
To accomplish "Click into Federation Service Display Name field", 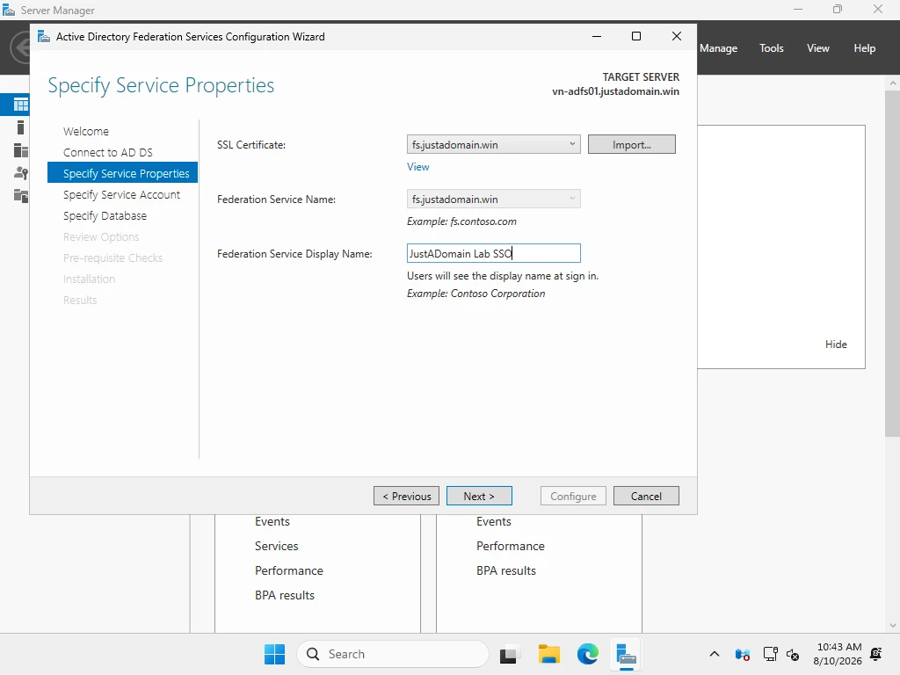I will 494,254.
